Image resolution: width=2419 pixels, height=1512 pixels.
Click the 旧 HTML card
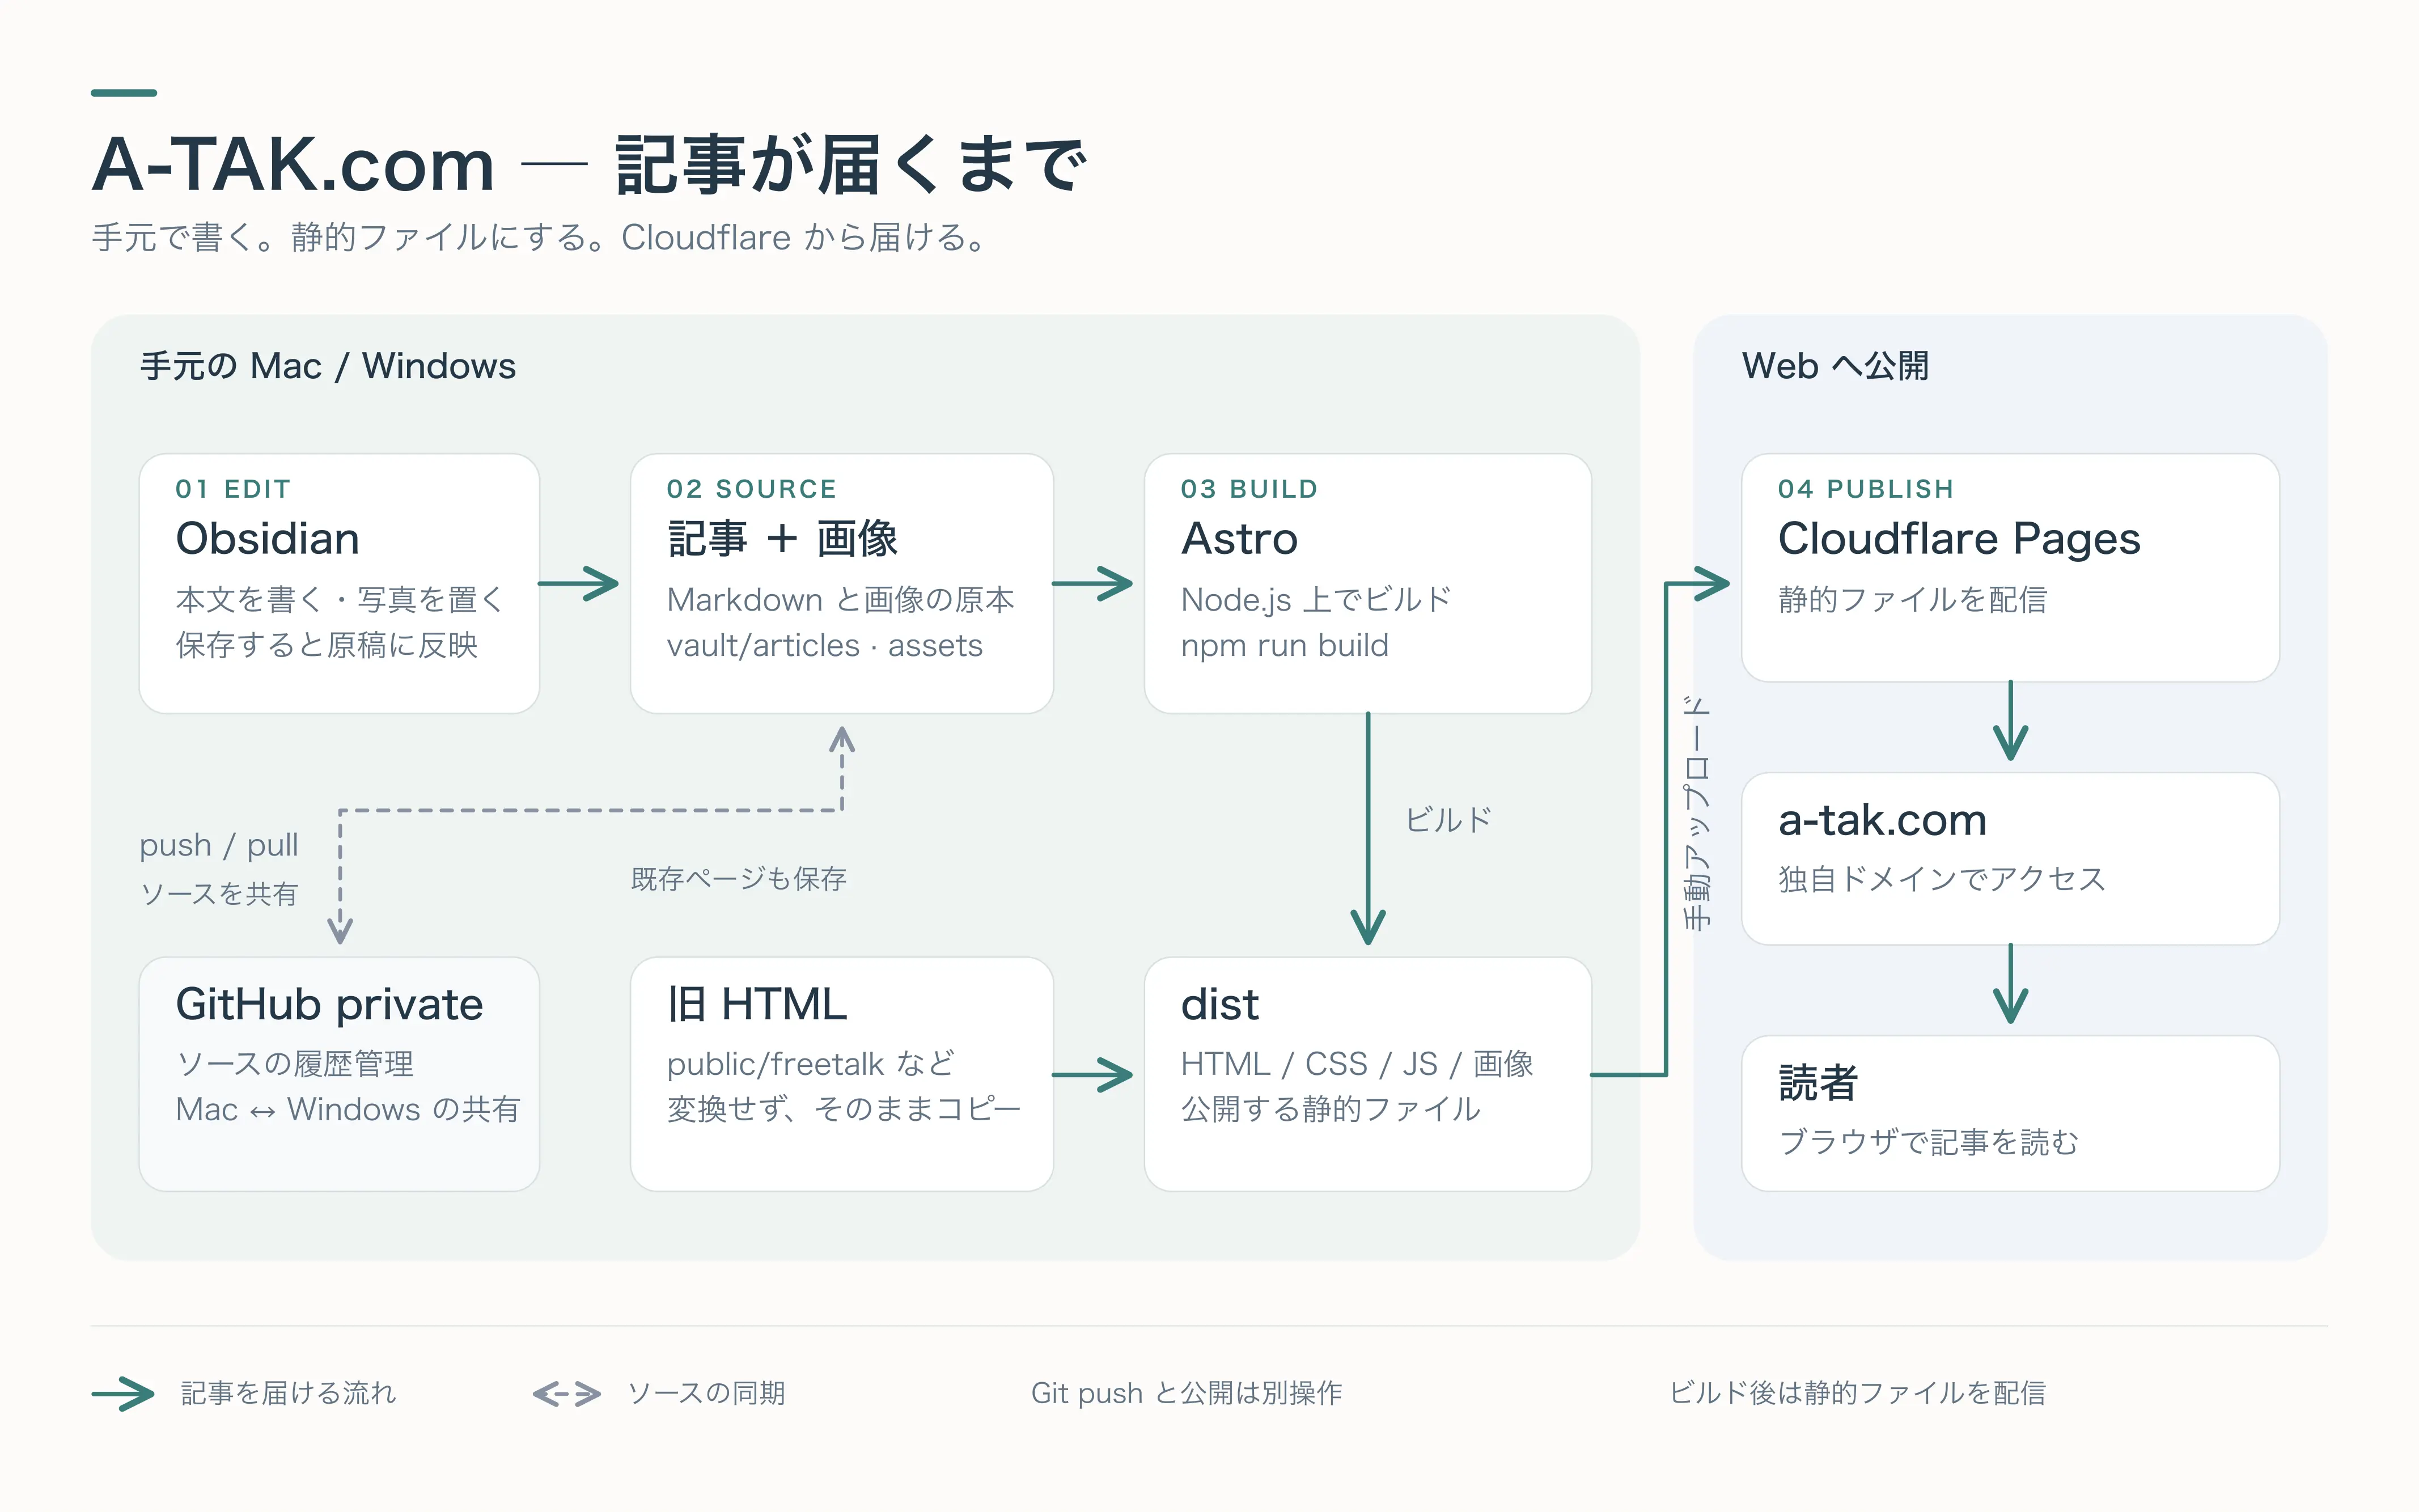coord(841,1074)
